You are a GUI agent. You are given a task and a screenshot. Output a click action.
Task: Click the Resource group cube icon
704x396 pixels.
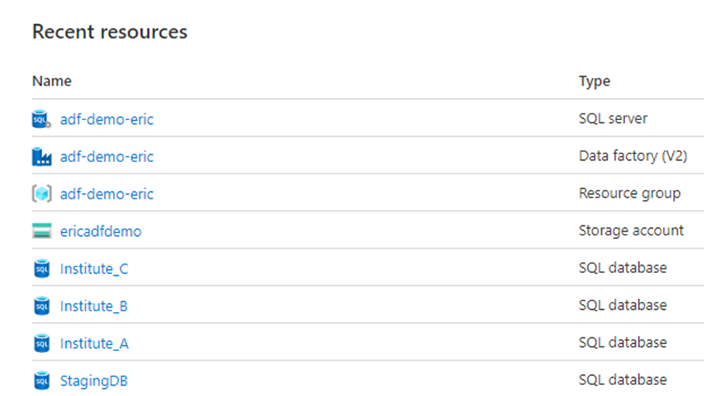point(42,194)
